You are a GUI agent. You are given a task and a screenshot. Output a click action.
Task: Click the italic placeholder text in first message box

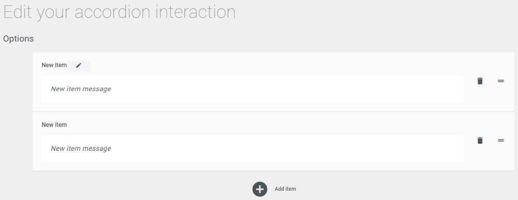click(x=81, y=89)
